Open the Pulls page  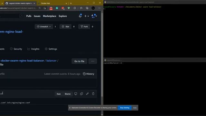[x=29, y=16]
